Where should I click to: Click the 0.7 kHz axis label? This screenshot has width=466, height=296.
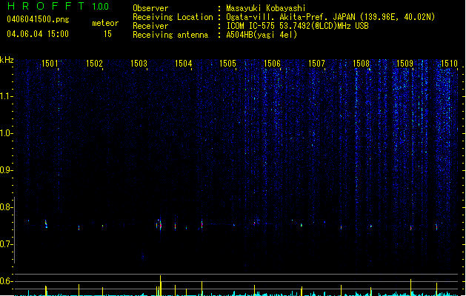[6, 244]
